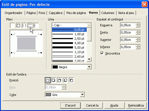The image size is (149, 111).
Task: Cast shadow to the top right
Action: click(59, 80)
